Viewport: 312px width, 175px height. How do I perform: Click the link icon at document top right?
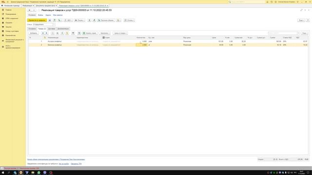click(x=301, y=10)
